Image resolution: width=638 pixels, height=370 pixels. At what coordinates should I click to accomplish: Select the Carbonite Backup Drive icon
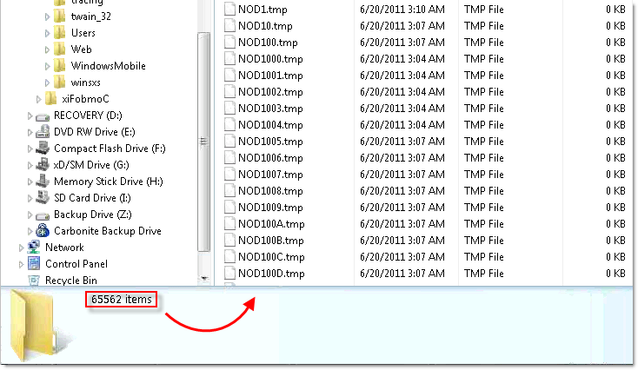pos(43,231)
